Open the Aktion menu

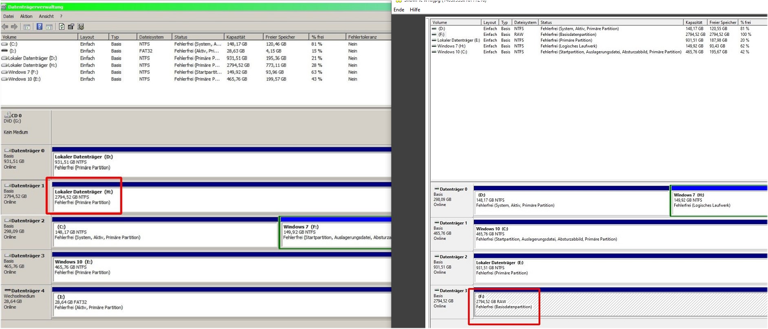pyautogui.click(x=26, y=16)
